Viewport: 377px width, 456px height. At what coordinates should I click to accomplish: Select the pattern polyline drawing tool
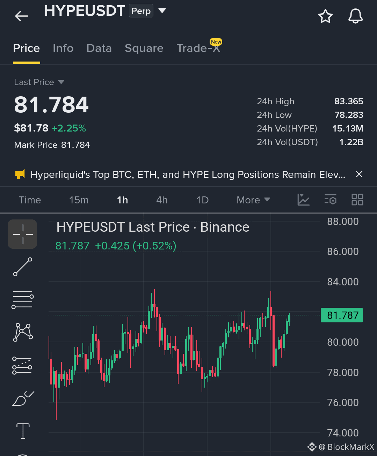[x=23, y=332]
